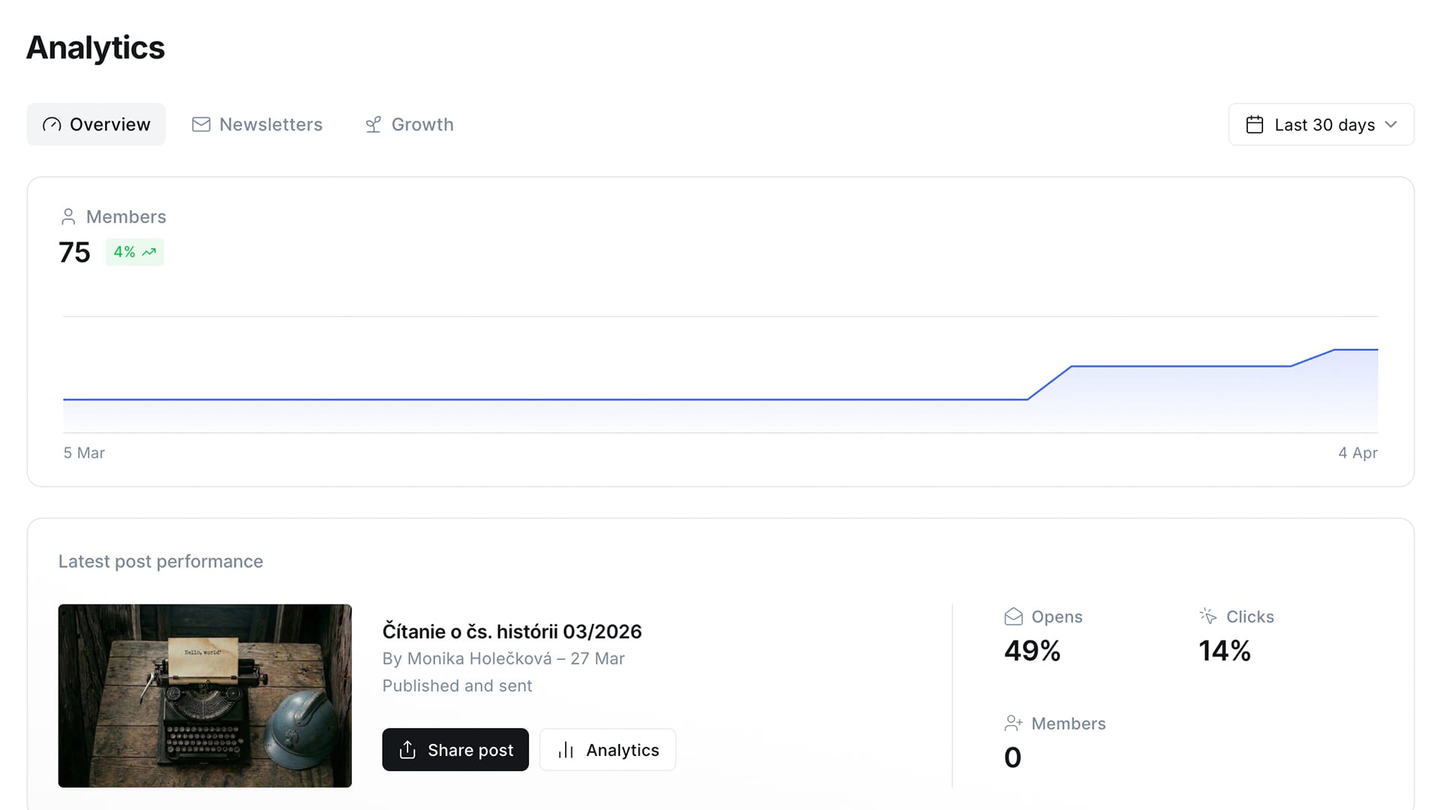
Task: Click the new members person-plus icon
Action: pyautogui.click(x=1013, y=724)
